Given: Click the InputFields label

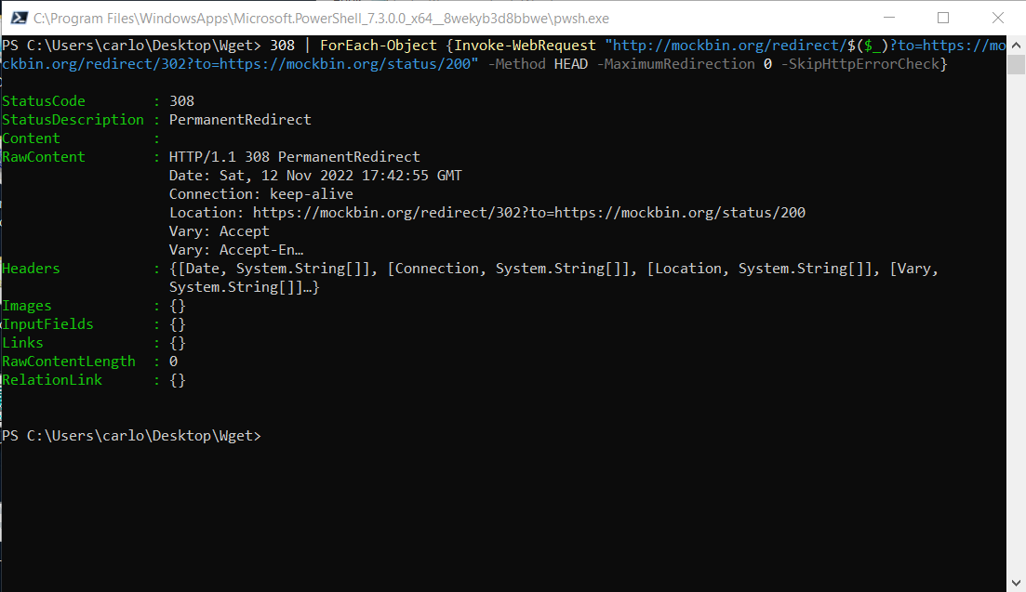Looking at the screenshot, I should (x=47, y=324).
